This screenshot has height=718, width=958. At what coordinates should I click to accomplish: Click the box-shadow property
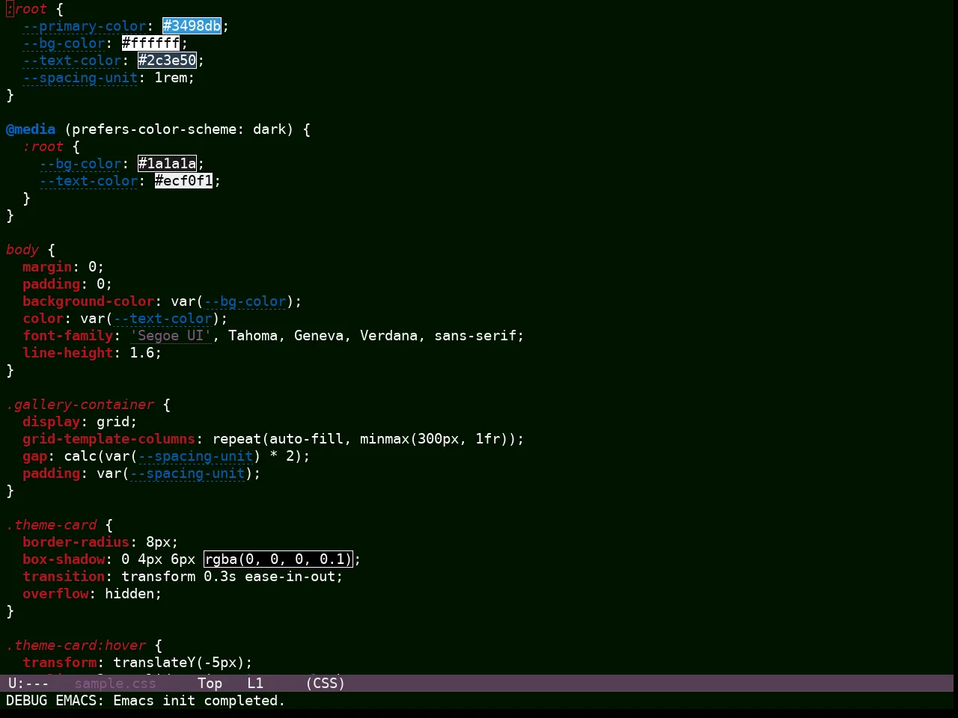coord(64,559)
